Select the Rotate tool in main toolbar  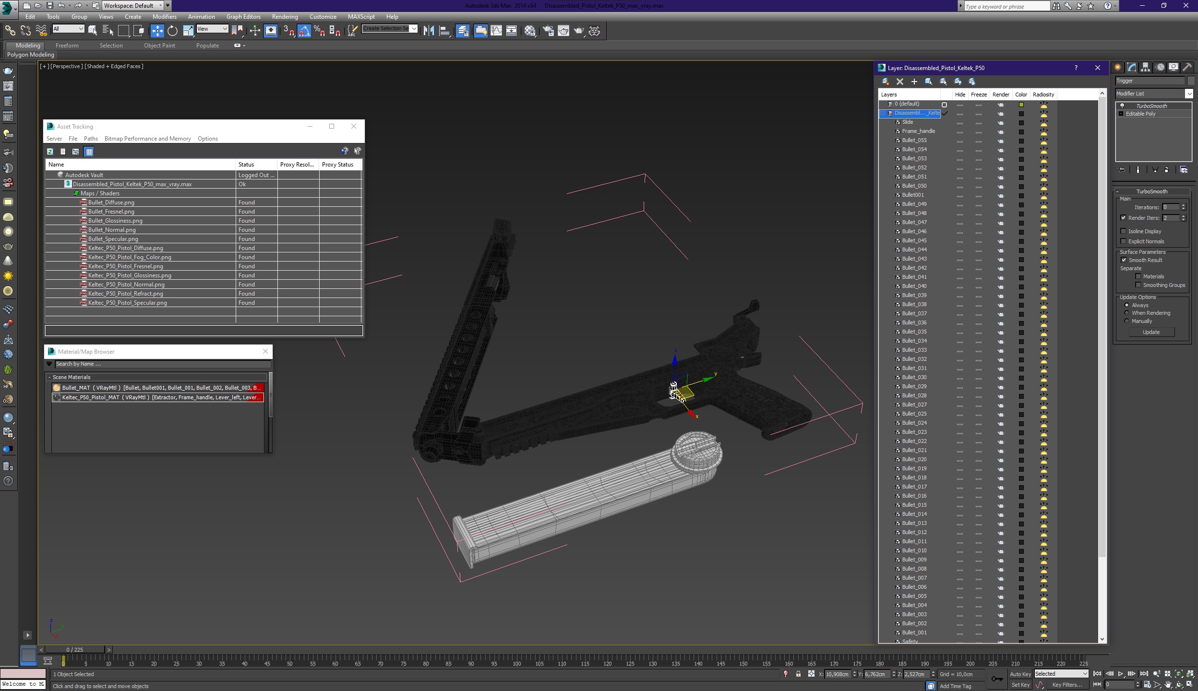point(172,31)
